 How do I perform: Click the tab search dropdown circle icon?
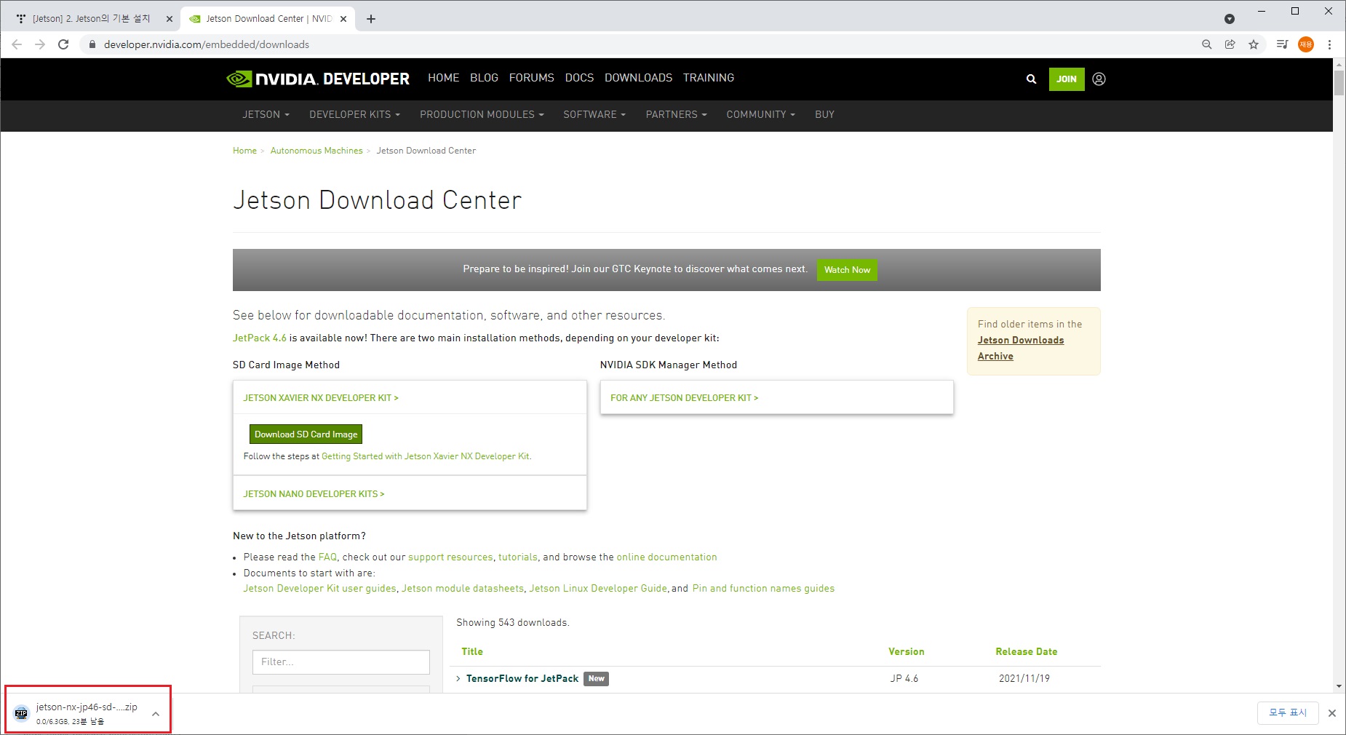pos(1230,19)
